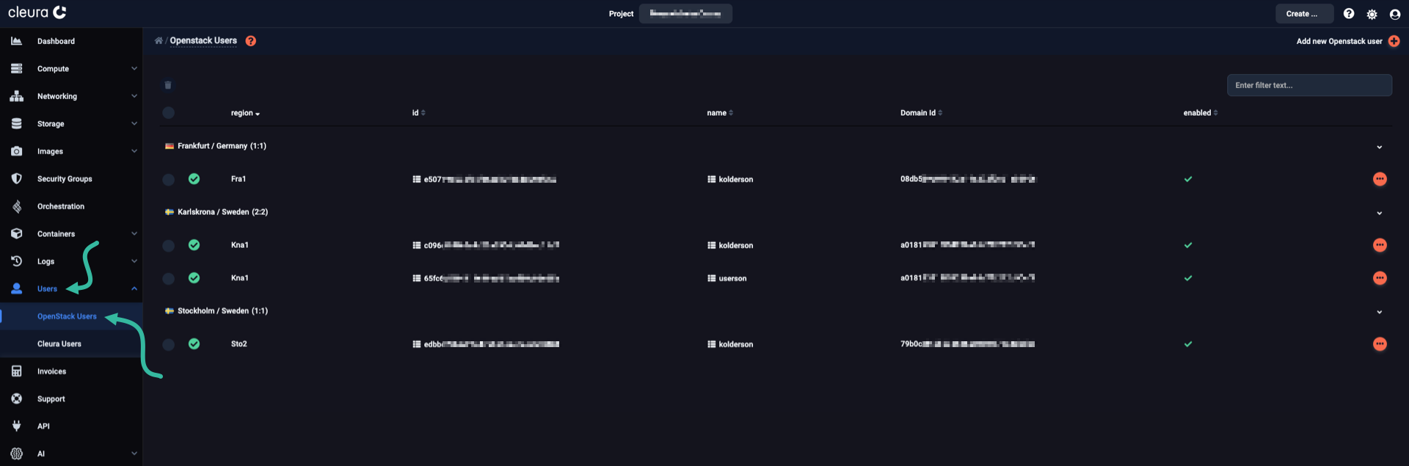Open actions menu for Fra1 kolderson row
Screen dimensions: 1409x466
coord(1380,179)
